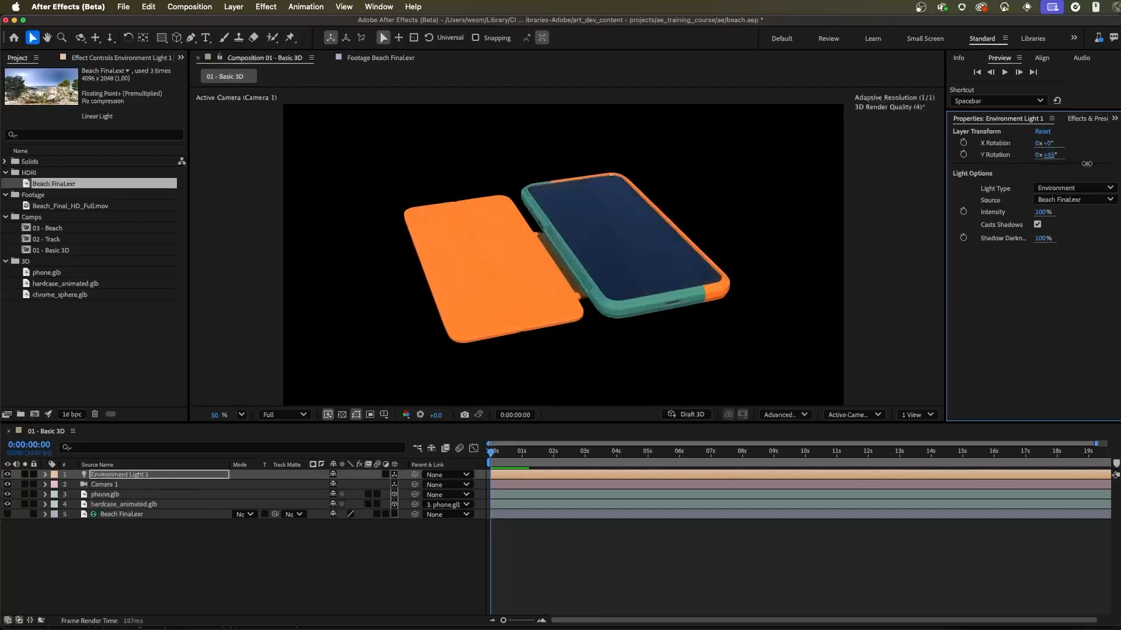
Task: Toggle transparency grid in viewer
Action: (x=342, y=415)
